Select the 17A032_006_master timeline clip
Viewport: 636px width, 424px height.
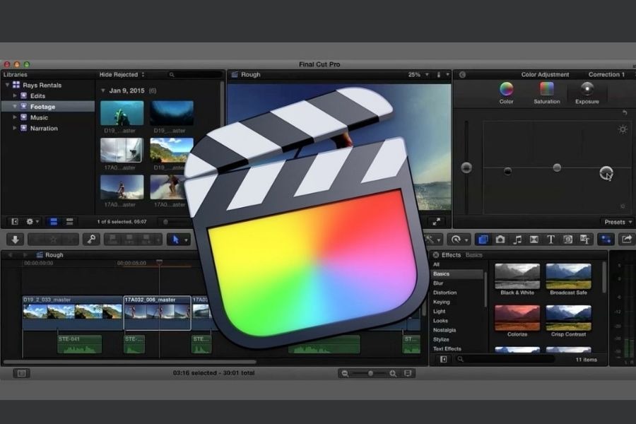tap(157, 312)
